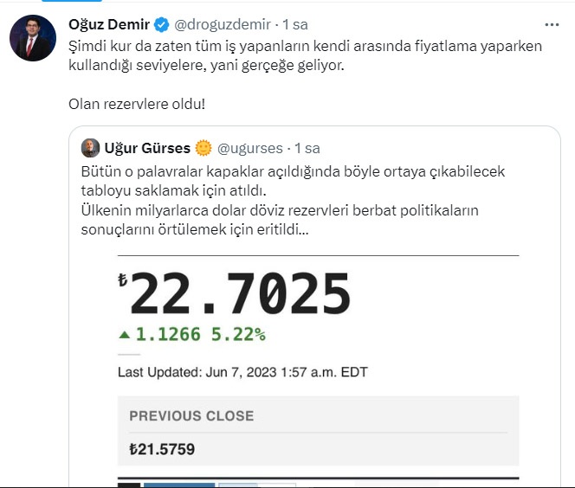Click Uğur Gürses's small avatar

tap(89, 148)
